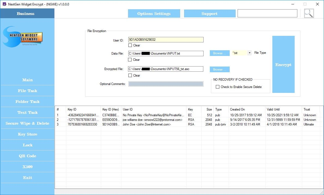Open Text Task in sidebar
Screen dimensions: 324x195
27,113
